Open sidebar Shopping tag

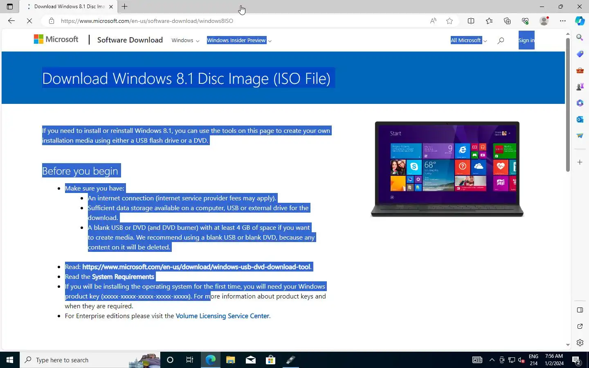tap(580, 54)
